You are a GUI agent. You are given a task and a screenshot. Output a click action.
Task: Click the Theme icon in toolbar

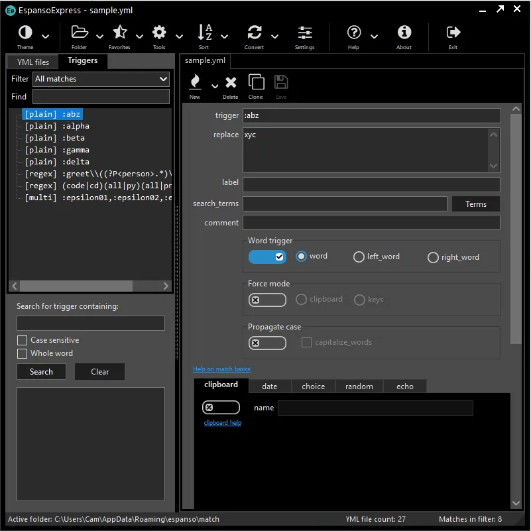(x=25, y=33)
